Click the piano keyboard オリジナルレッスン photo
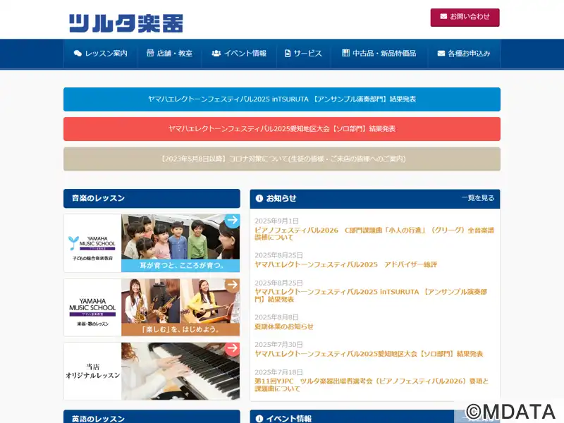 coord(180,372)
